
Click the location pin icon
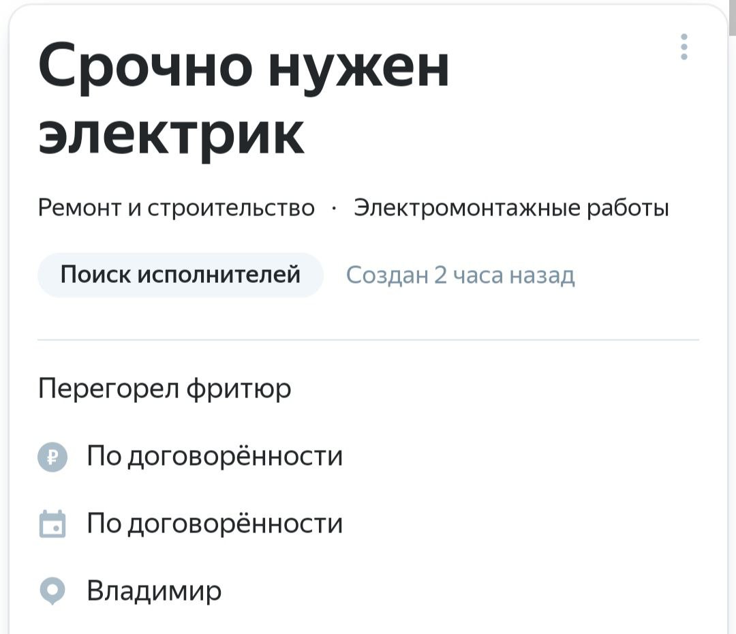[52, 591]
